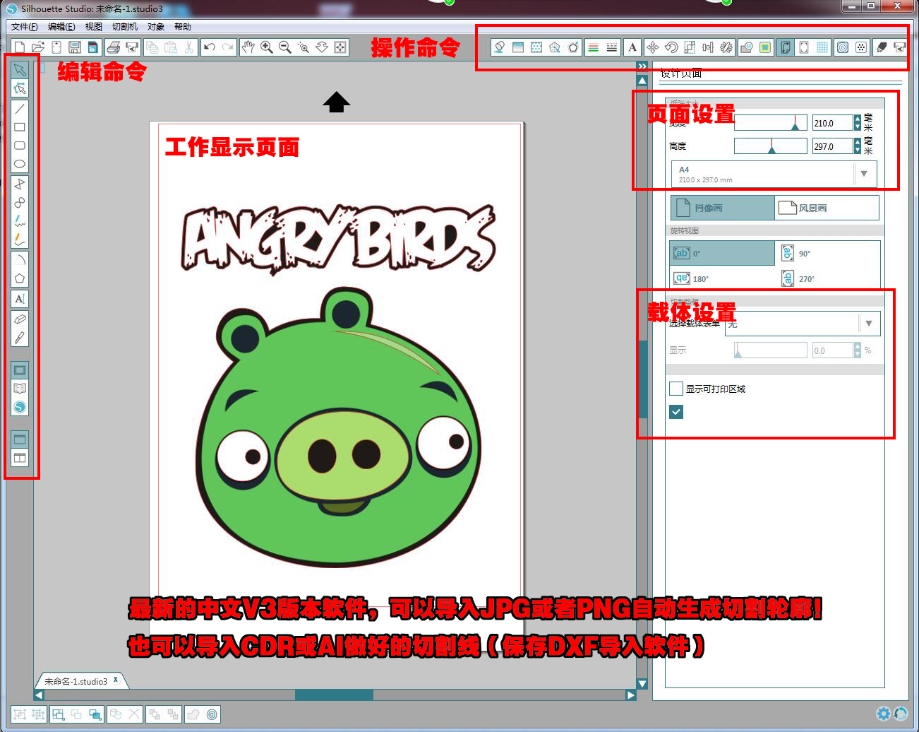Open the cutting mat selection dropdown
The image size is (919, 732).
(869, 324)
